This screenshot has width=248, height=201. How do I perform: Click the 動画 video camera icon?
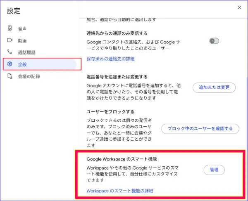click(10, 40)
